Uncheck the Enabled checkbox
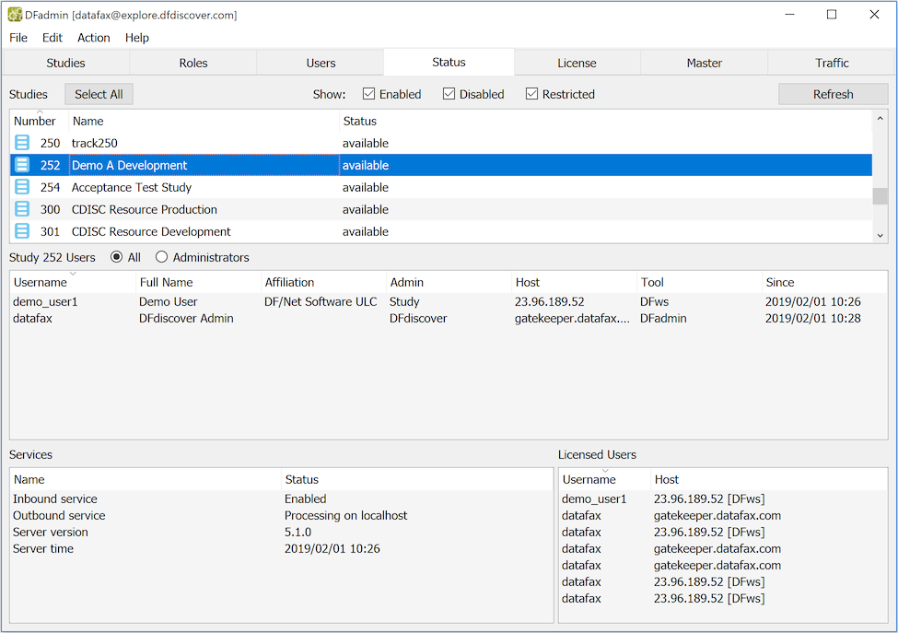 (x=369, y=94)
